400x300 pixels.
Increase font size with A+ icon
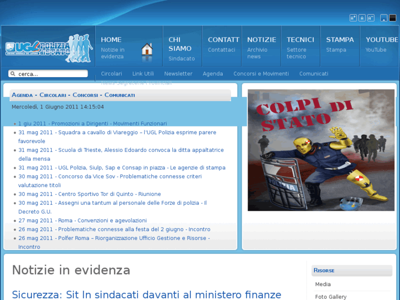coord(353,18)
